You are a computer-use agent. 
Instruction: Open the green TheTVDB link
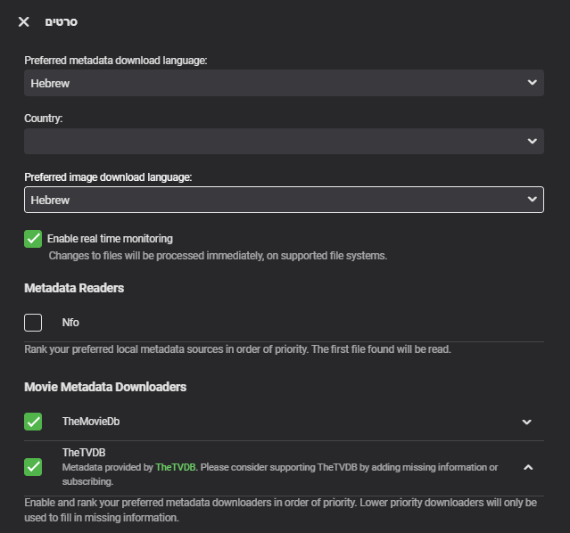pos(175,467)
